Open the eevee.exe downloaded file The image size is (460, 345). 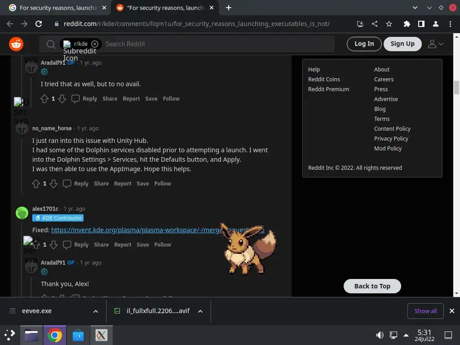point(37,311)
